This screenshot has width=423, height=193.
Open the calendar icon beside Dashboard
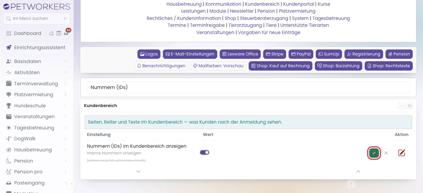point(59,33)
